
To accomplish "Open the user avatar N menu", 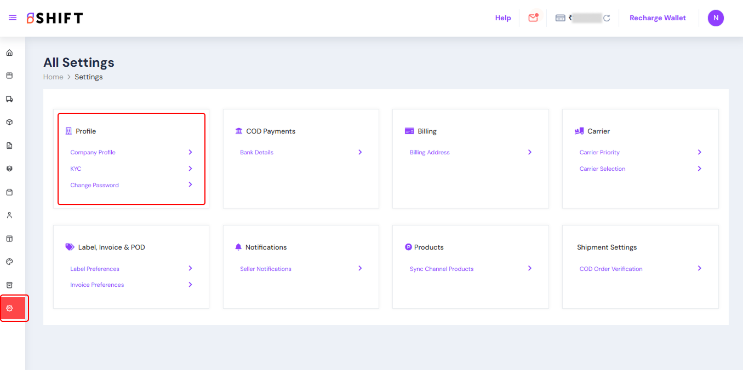I will coord(716,18).
